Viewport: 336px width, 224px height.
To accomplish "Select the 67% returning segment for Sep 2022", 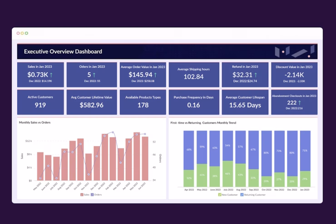I will (253, 150).
